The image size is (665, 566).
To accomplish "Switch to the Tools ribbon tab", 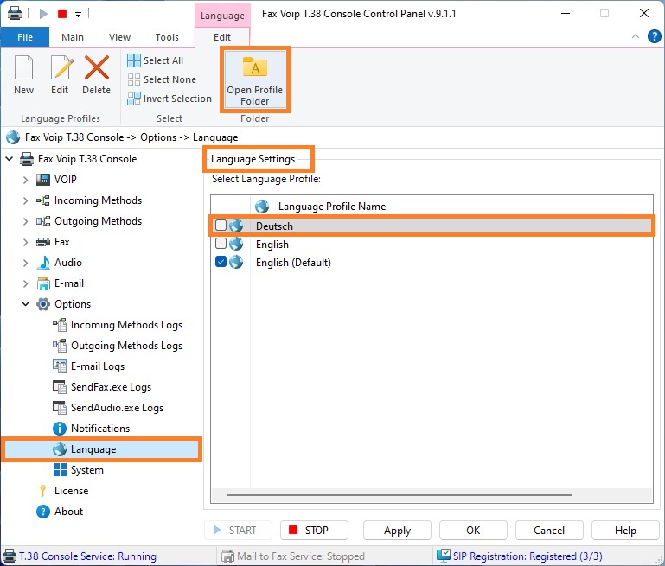I will coord(167,37).
